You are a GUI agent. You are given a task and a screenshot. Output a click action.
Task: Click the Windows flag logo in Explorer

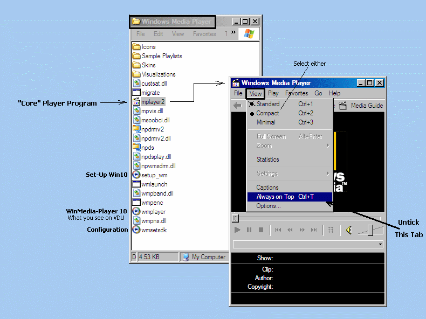pyautogui.click(x=249, y=34)
